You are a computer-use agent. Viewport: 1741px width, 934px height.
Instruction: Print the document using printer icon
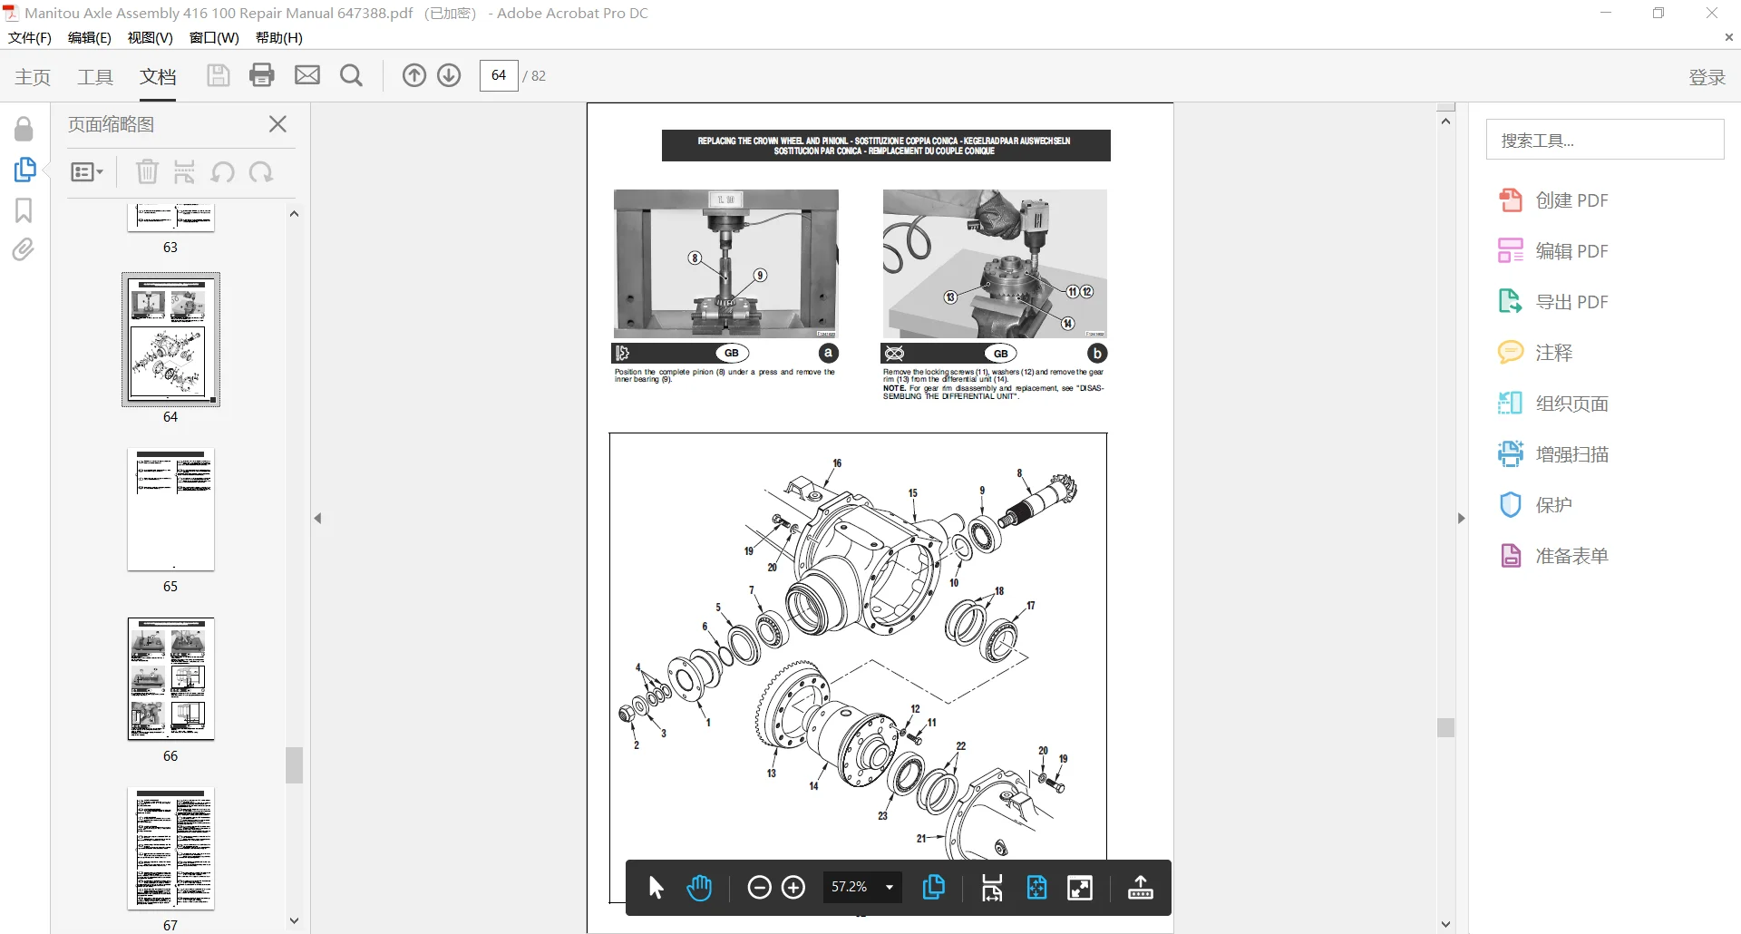pyautogui.click(x=262, y=75)
